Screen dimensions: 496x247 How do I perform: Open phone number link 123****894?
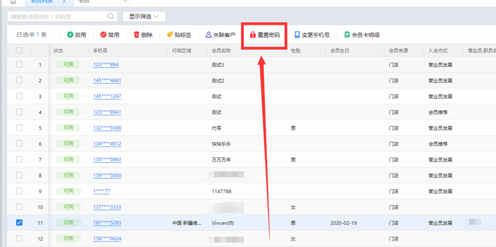pos(106,64)
